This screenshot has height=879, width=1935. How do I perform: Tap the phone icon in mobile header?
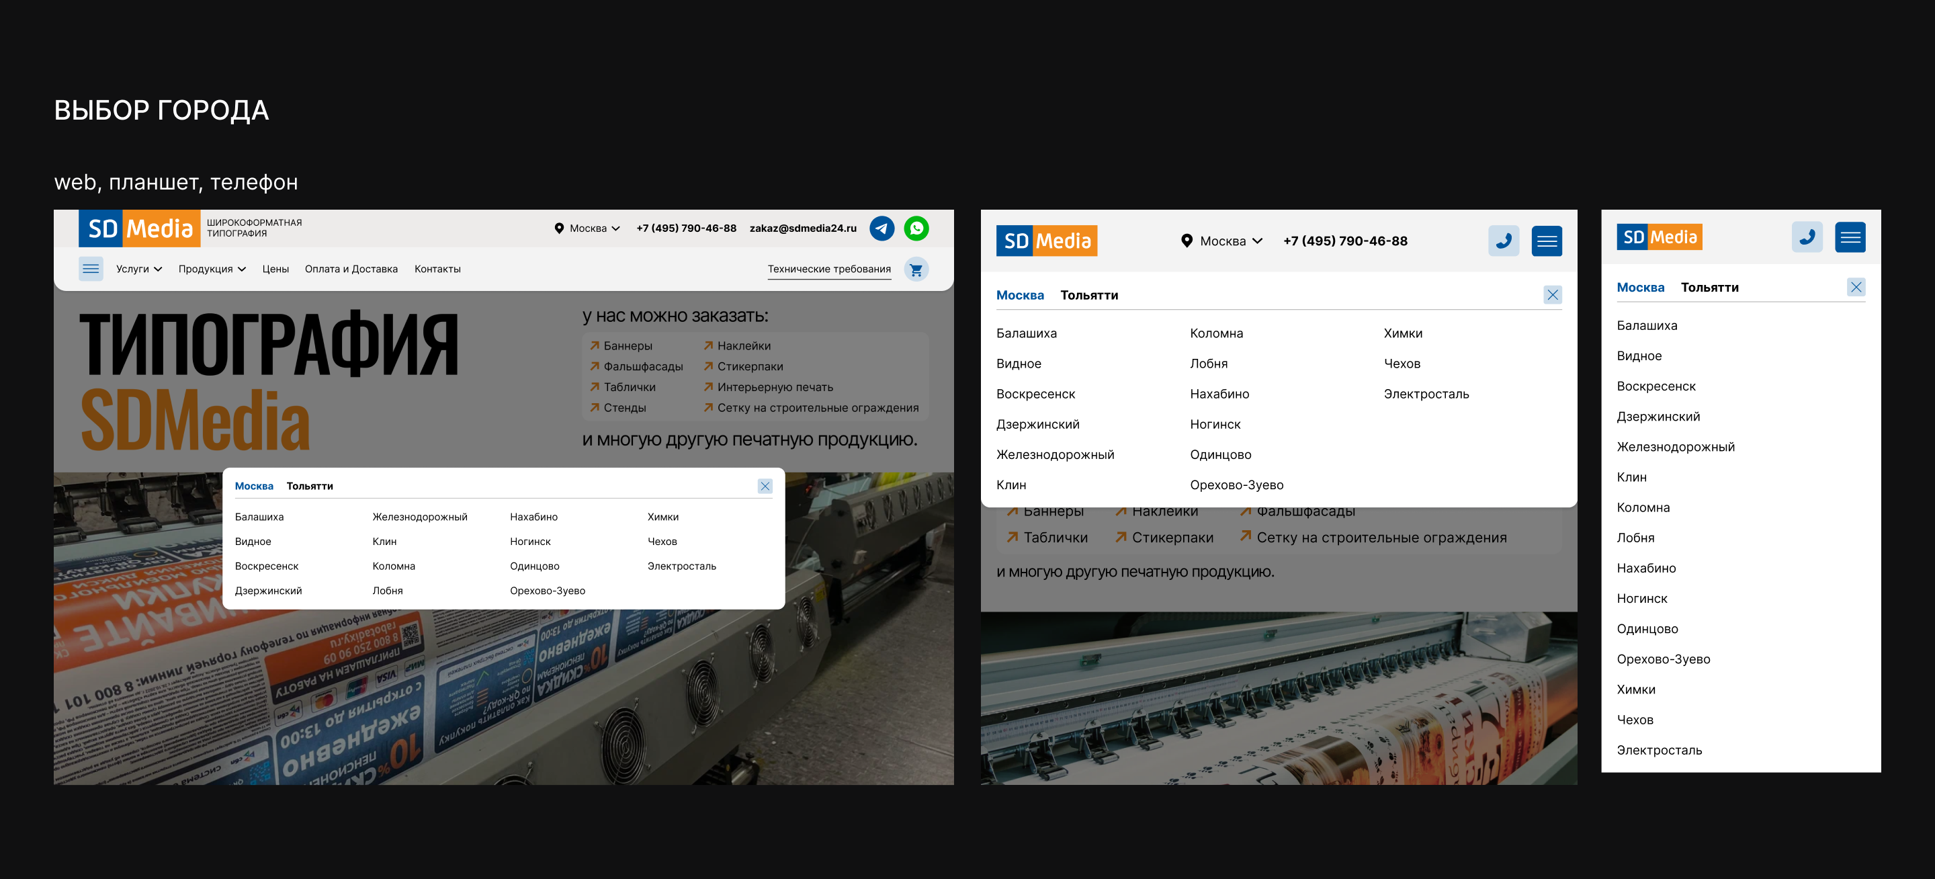[1807, 237]
